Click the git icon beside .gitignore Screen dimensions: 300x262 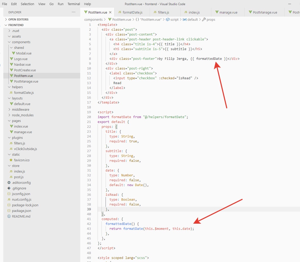pos(9,188)
